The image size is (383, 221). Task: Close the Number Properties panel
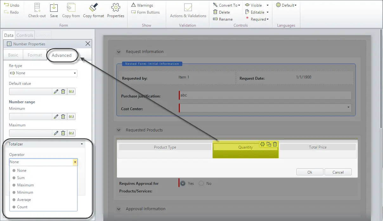point(88,44)
